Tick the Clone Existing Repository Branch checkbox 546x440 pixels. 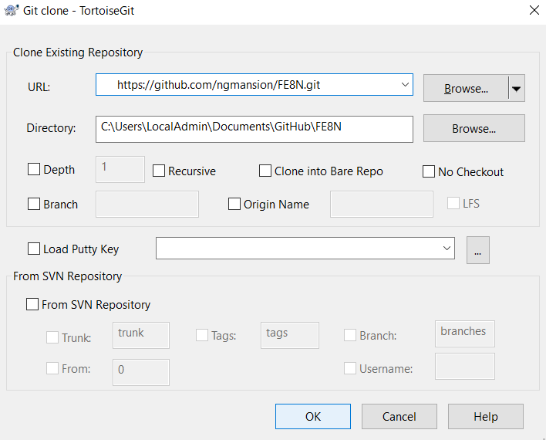point(34,204)
